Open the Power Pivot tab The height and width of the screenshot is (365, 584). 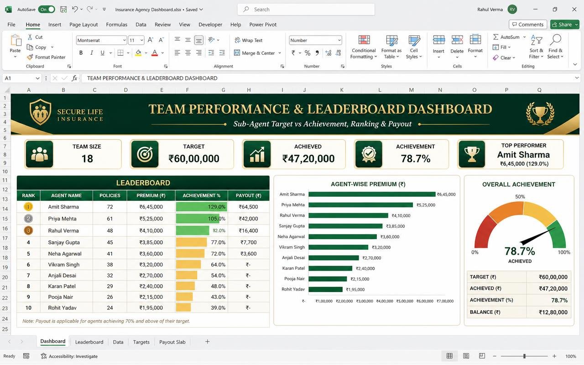click(263, 25)
